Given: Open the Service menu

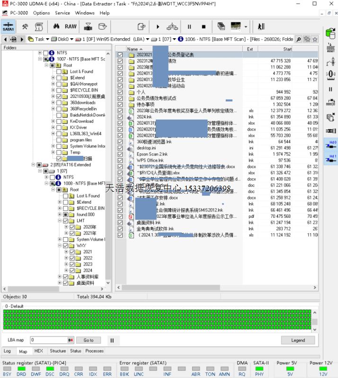Looking at the screenshot, I should click(62, 13).
